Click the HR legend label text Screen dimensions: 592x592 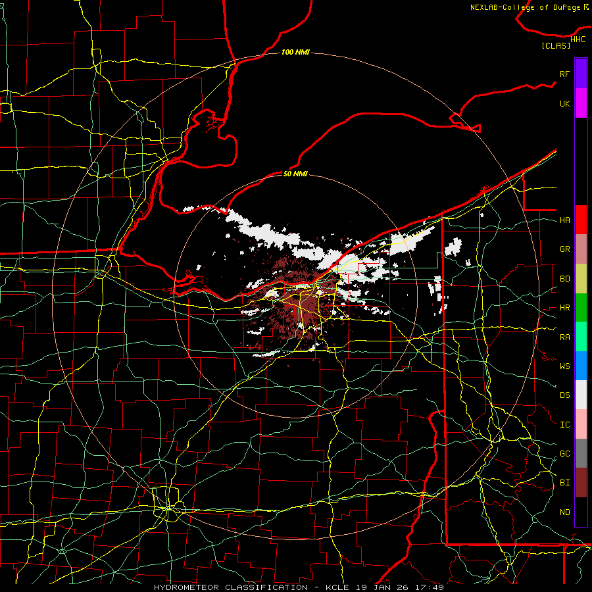pos(564,308)
